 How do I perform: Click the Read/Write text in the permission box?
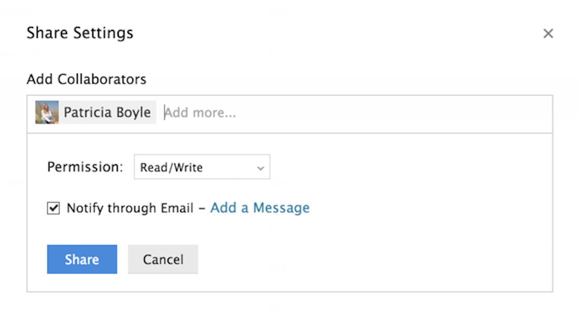(171, 168)
